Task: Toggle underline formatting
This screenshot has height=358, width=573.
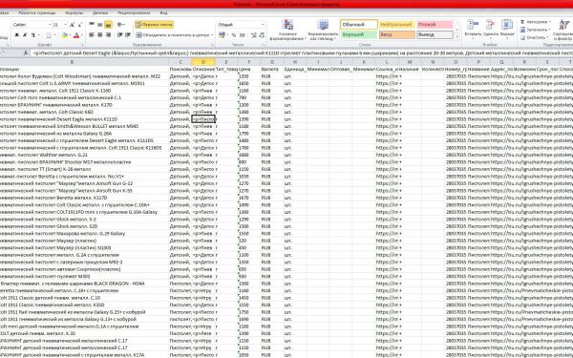Action: [32, 35]
